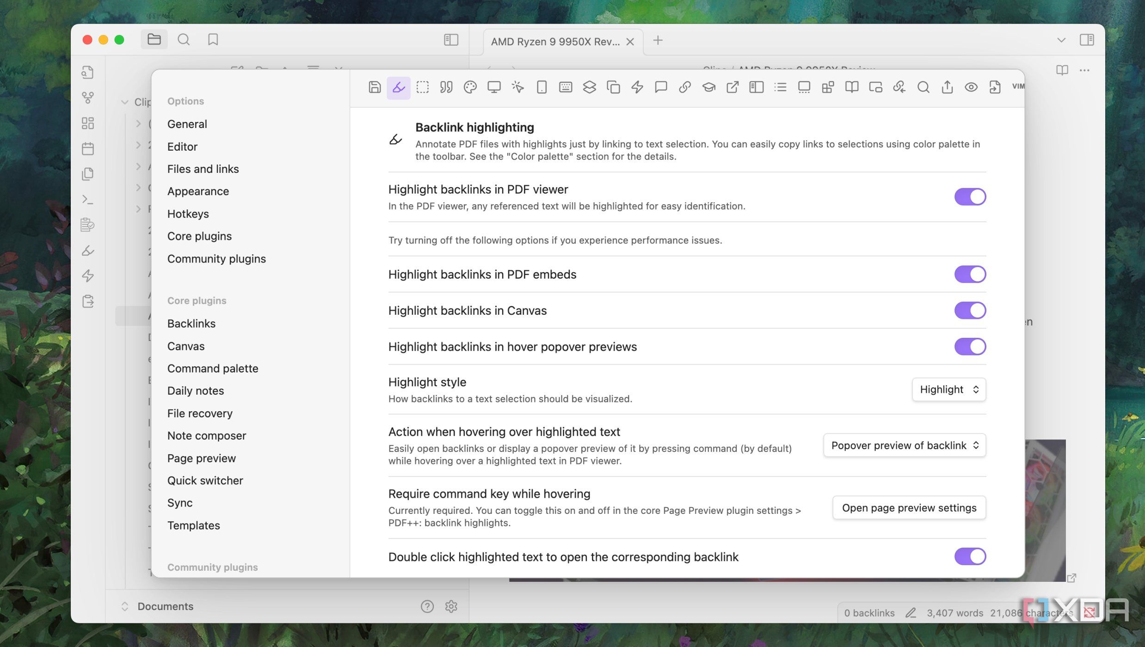Open command palette terminal ribbon icon
This screenshot has height=647, width=1145.
87,199
